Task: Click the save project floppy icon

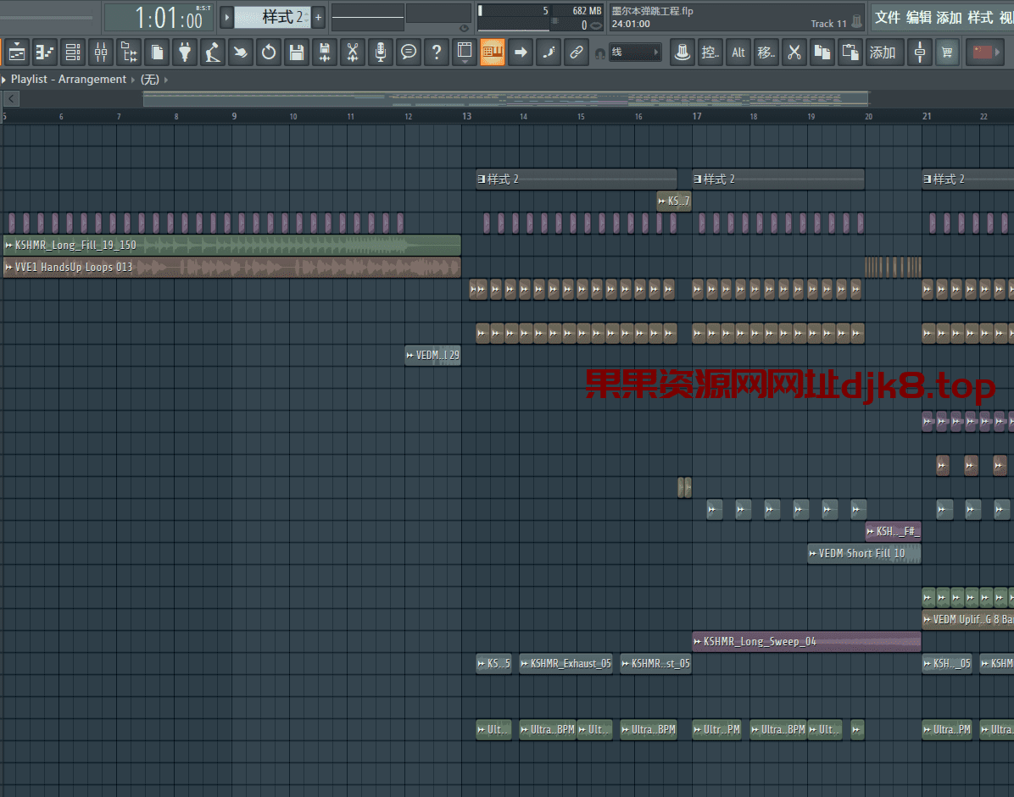Action: (x=296, y=53)
